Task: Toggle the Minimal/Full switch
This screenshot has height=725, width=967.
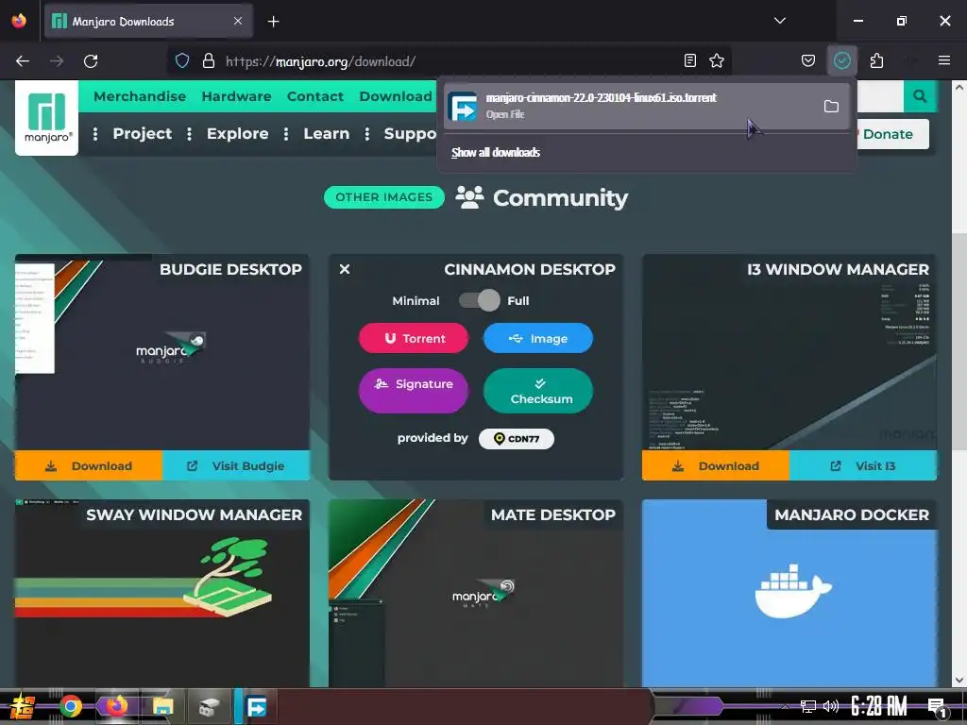Action: (x=479, y=300)
